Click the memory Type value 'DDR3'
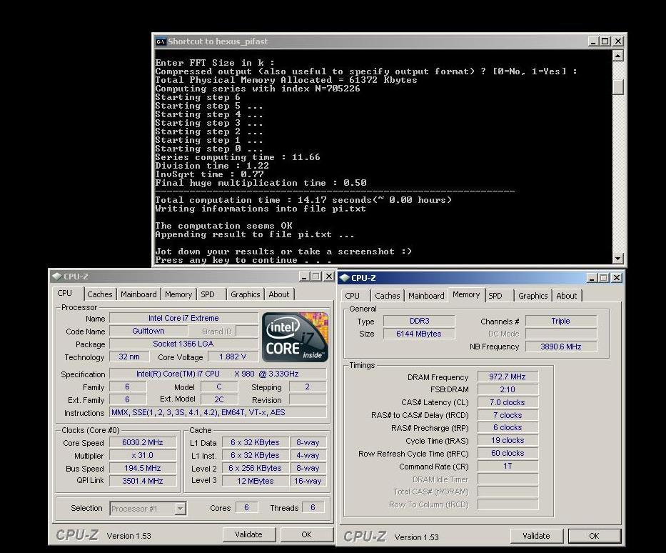666x553 pixels. point(419,321)
